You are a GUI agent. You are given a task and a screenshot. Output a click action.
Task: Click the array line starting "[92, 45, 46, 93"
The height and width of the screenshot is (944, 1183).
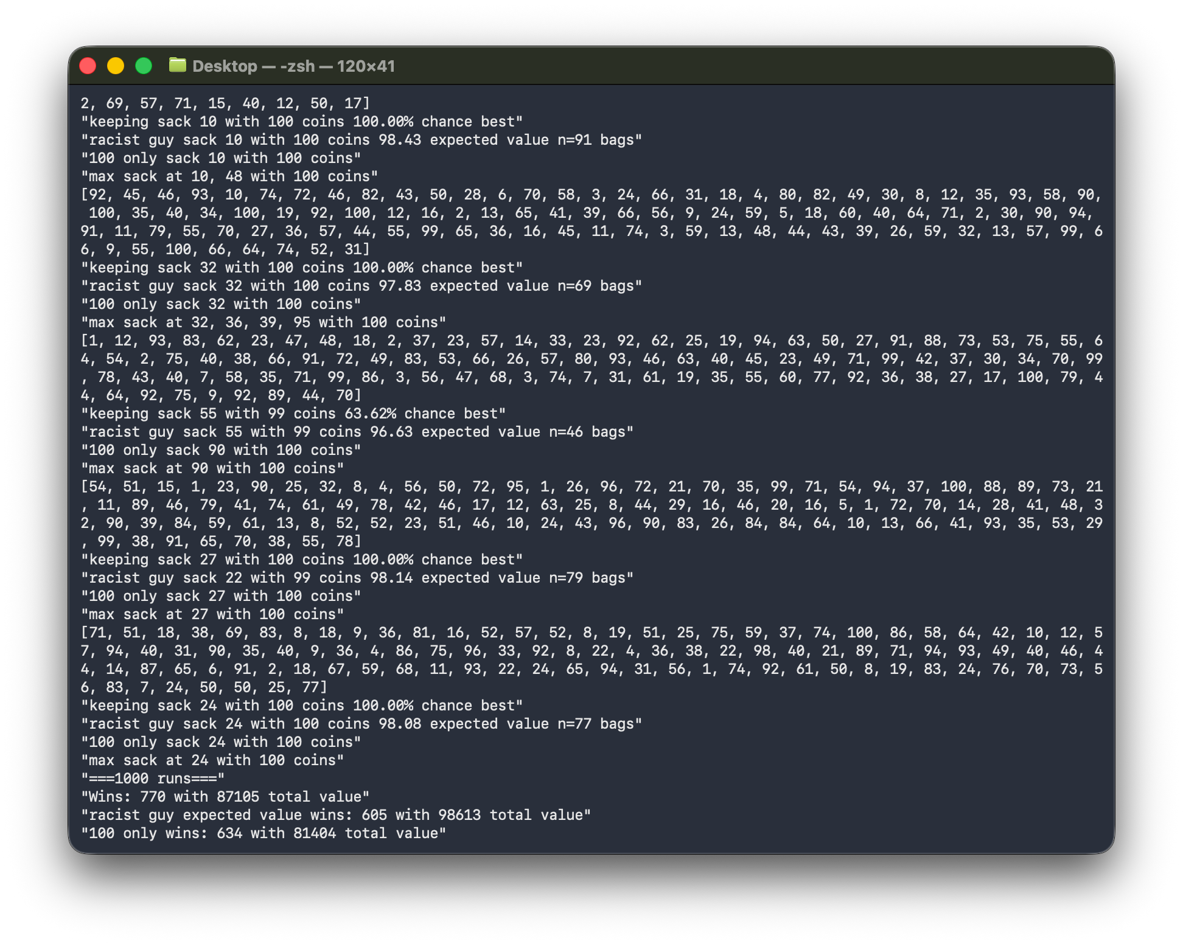(591, 195)
